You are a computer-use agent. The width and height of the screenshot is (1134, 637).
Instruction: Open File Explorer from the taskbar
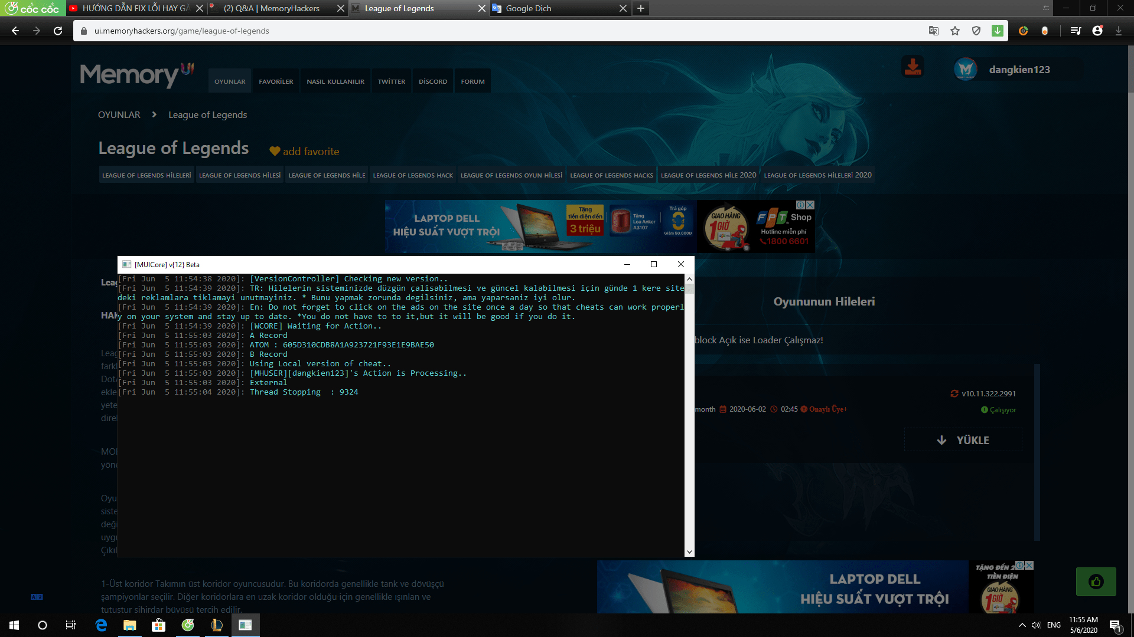pos(130,625)
